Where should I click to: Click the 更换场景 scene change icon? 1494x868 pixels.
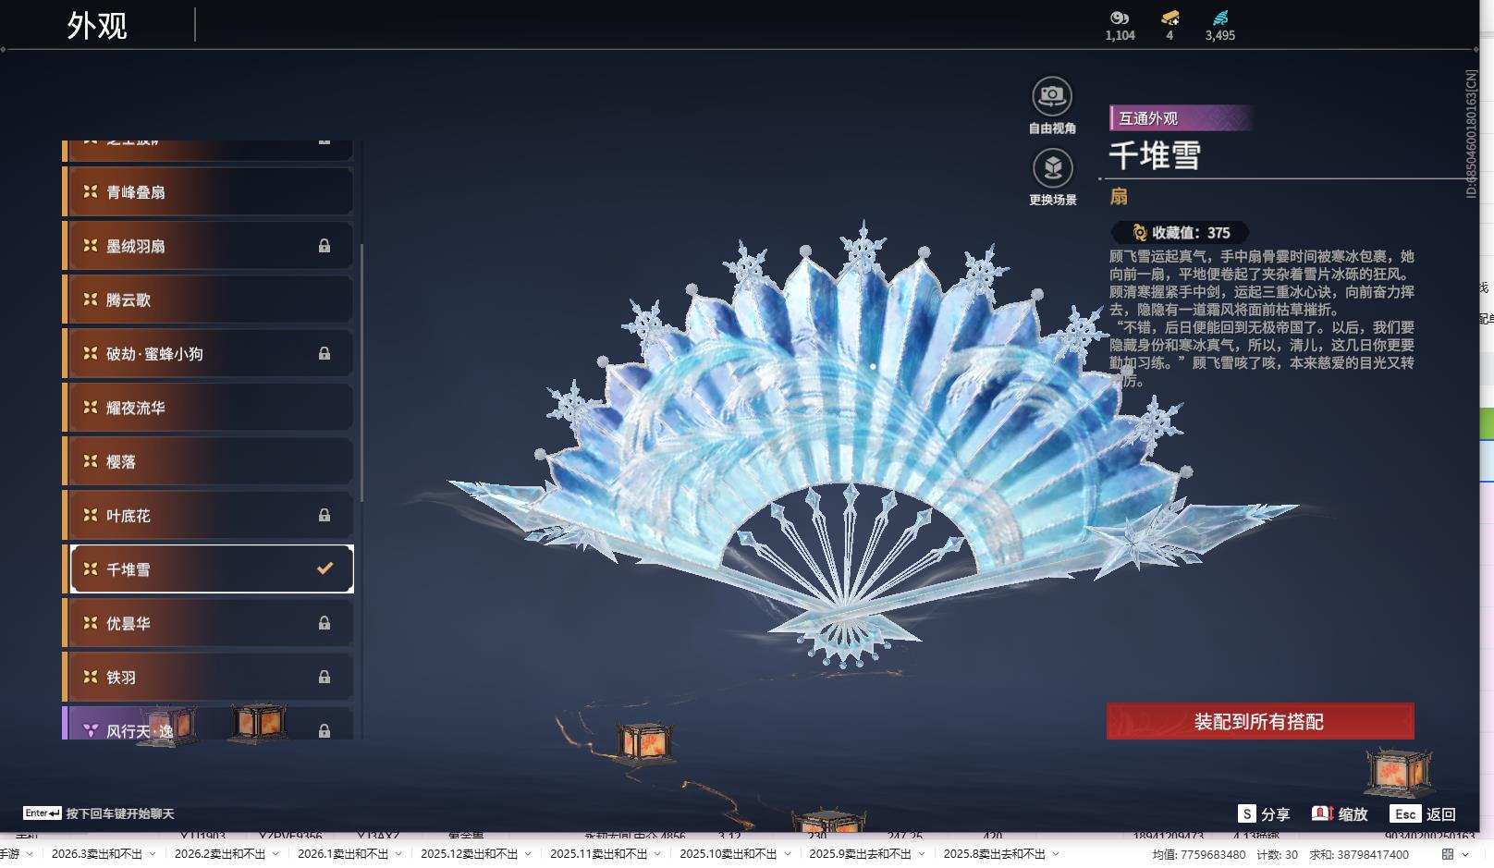click(x=1051, y=169)
